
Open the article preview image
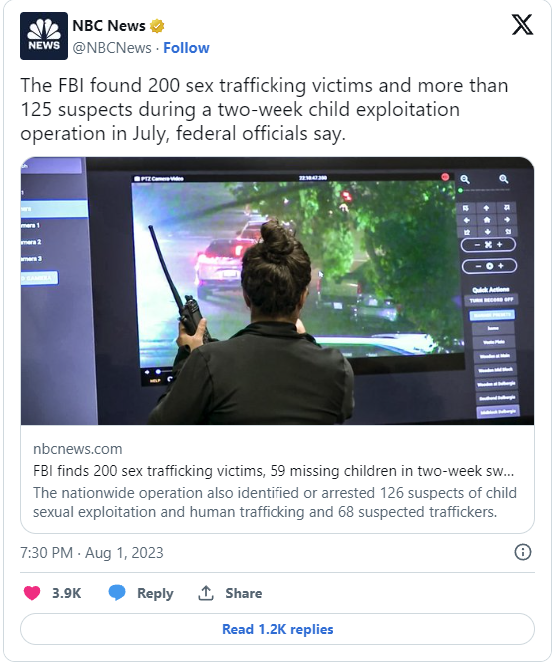[277, 290]
